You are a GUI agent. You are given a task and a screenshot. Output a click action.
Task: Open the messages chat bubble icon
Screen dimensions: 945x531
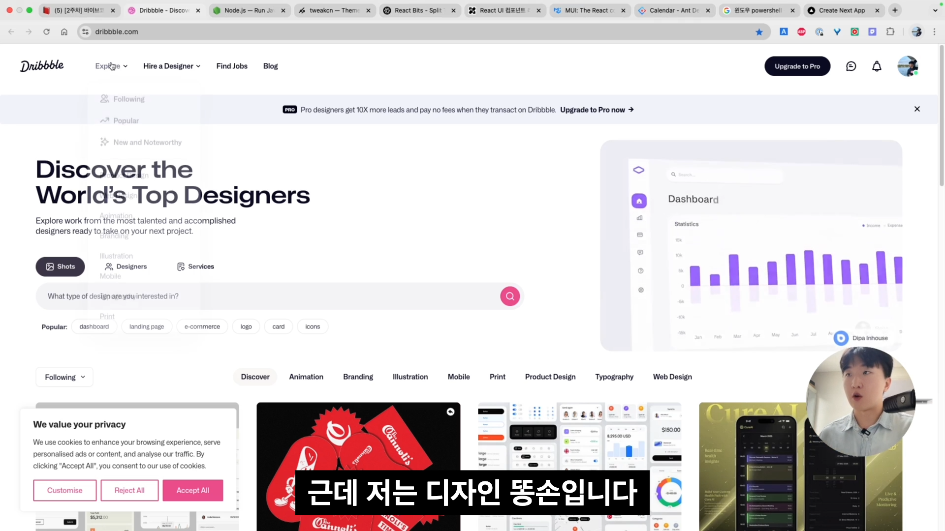point(851,66)
